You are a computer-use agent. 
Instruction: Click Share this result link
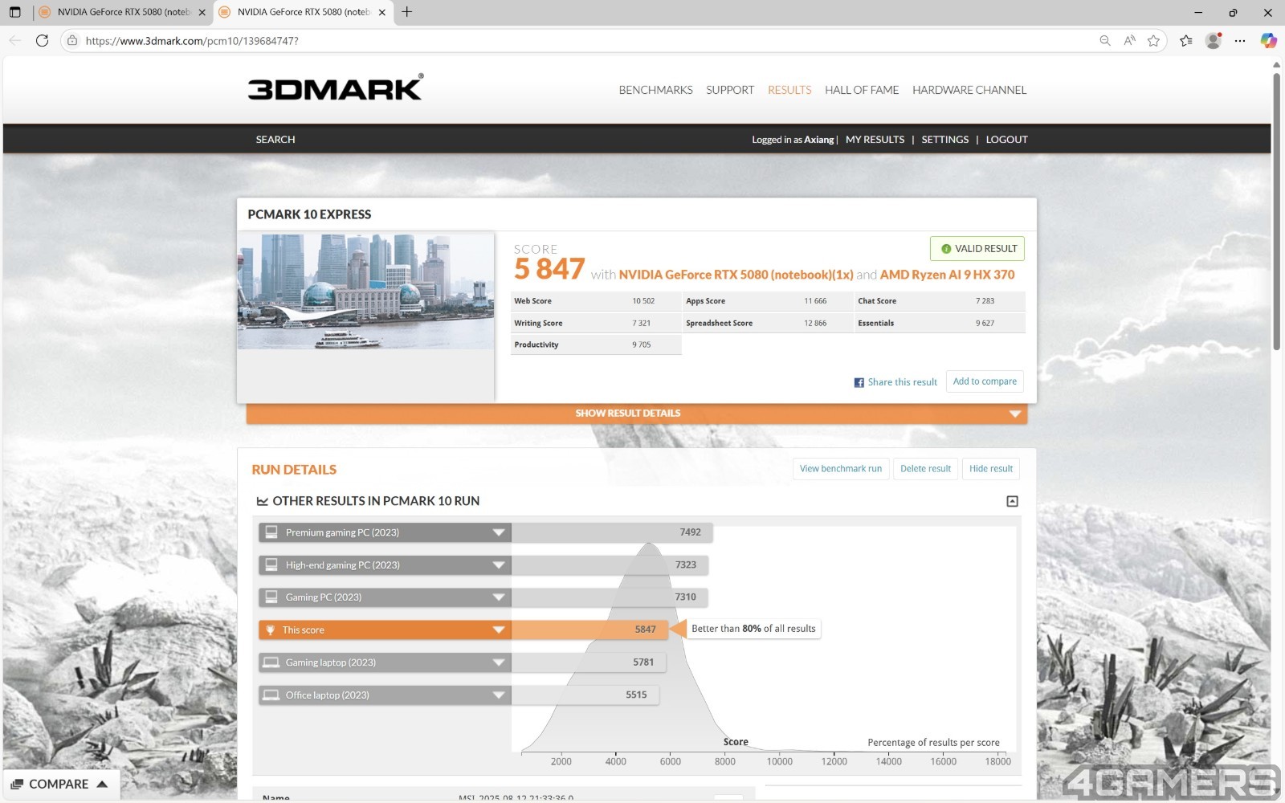click(x=902, y=382)
